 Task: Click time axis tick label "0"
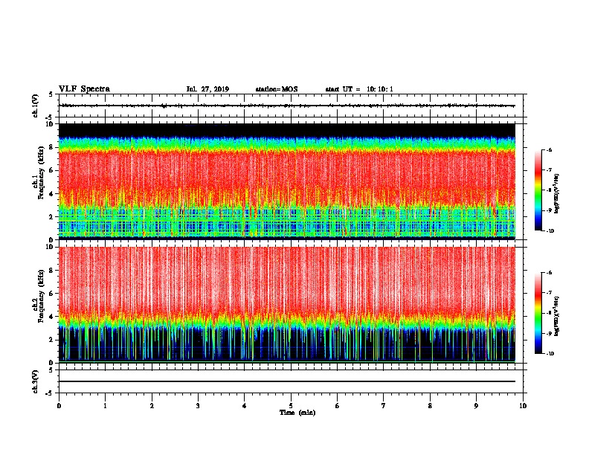tap(59, 406)
